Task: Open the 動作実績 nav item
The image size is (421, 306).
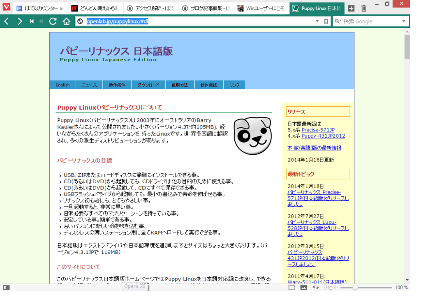Action: pyautogui.click(x=208, y=85)
